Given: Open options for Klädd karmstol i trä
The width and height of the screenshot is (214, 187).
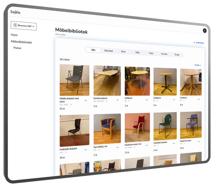Looking at the screenshot, I should point(147,145).
